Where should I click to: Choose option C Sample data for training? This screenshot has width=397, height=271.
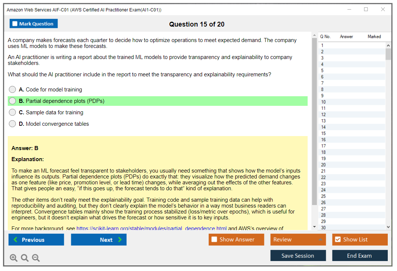coord(13,112)
